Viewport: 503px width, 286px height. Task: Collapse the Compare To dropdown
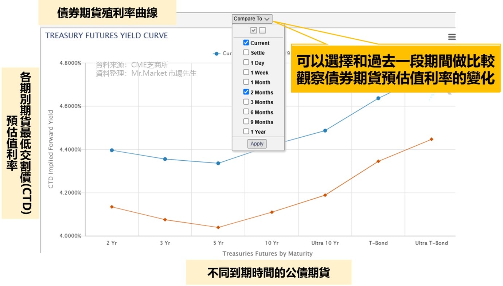(x=252, y=19)
